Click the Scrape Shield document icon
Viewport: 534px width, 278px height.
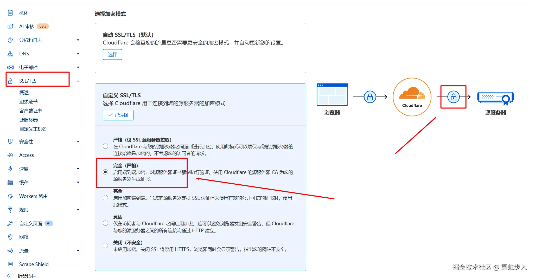tap(10, 264)
